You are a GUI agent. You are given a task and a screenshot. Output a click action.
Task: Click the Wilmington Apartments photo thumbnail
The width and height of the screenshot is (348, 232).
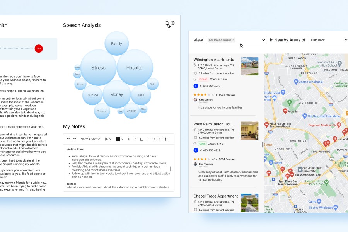tap(249, 66)
